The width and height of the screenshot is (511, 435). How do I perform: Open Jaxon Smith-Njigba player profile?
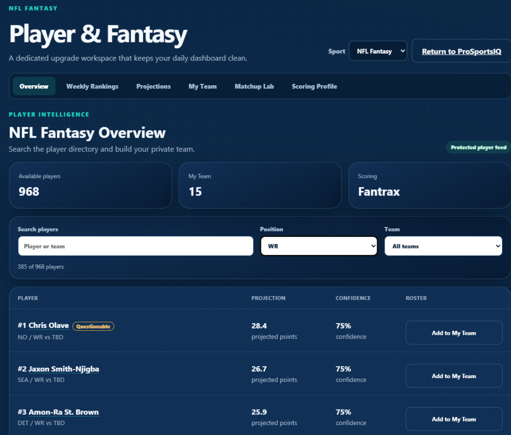(63, 369)
